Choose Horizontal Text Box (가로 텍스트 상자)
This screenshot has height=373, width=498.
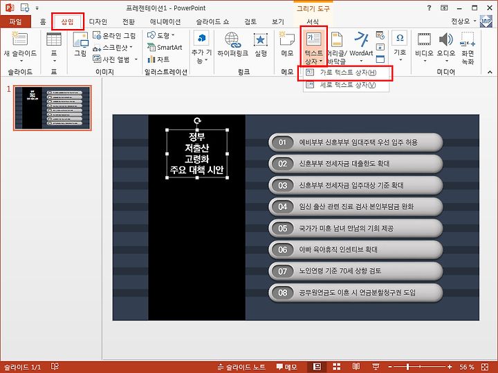click(347, 73)
